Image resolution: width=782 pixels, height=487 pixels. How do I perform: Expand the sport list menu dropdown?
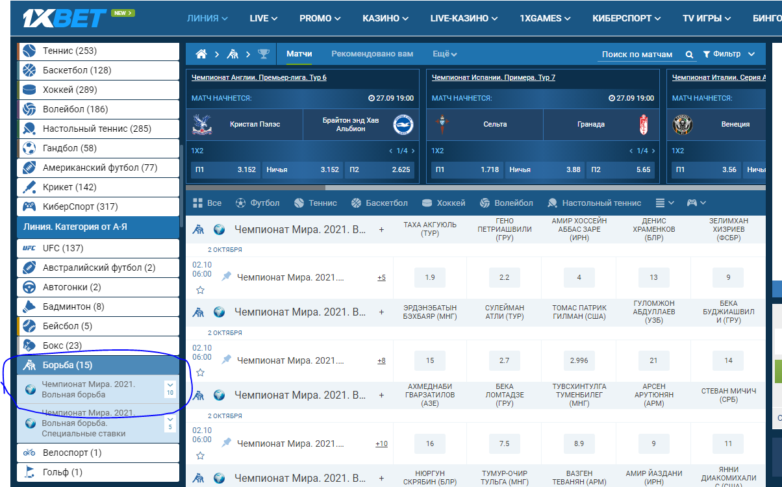coord(664,203)
